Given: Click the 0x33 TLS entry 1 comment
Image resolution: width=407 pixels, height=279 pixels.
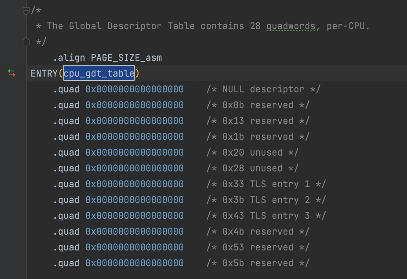Looking at the screenshot, I should [266, 184].
